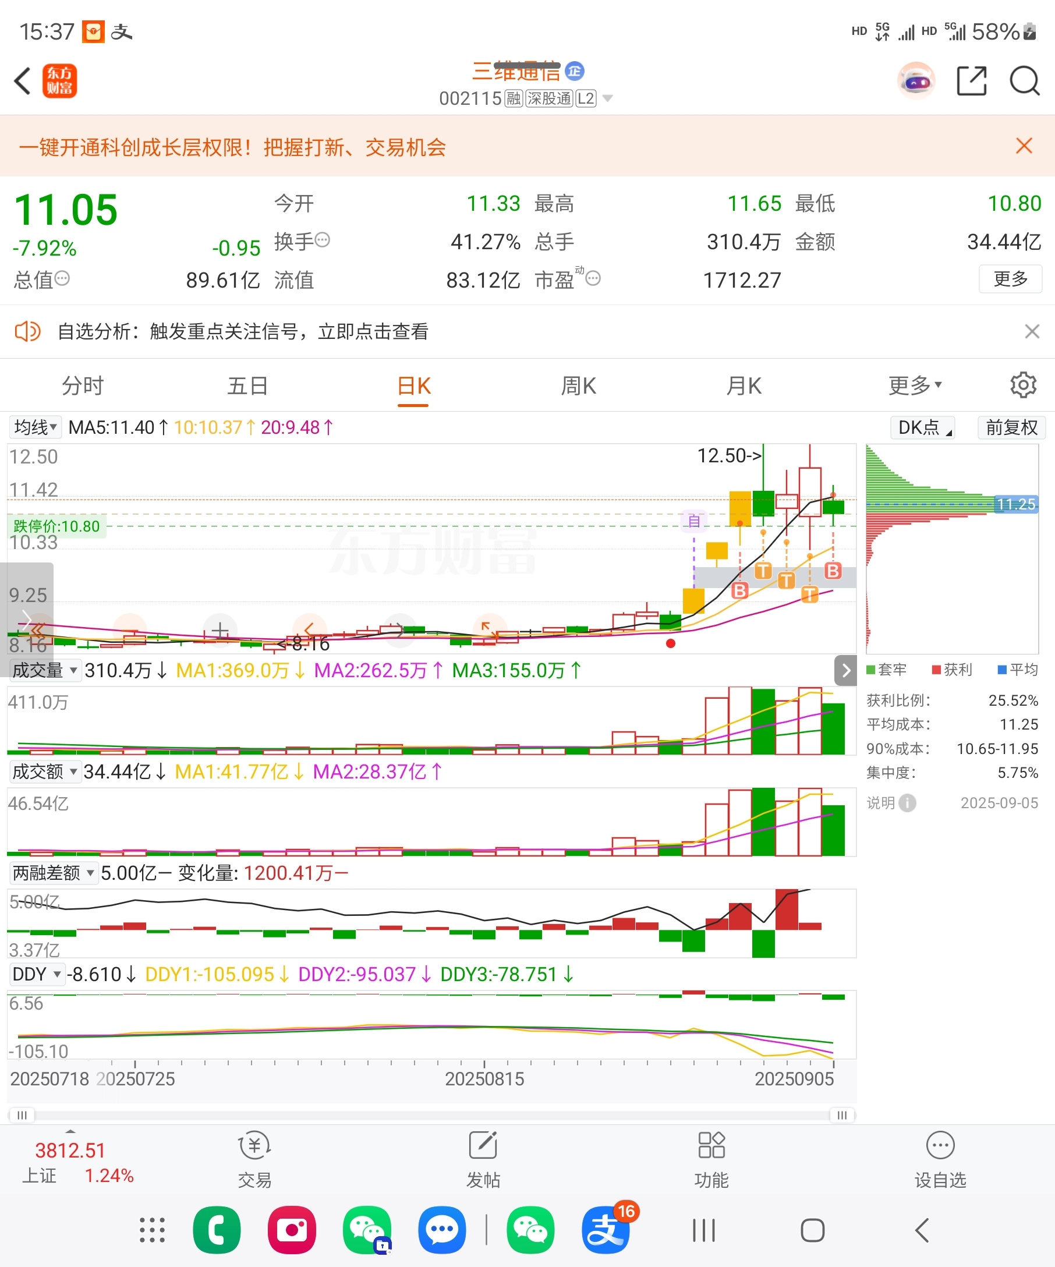Tap the blue 企 badge beside stock name
Screen dimensions: 1055x1267
574,71
